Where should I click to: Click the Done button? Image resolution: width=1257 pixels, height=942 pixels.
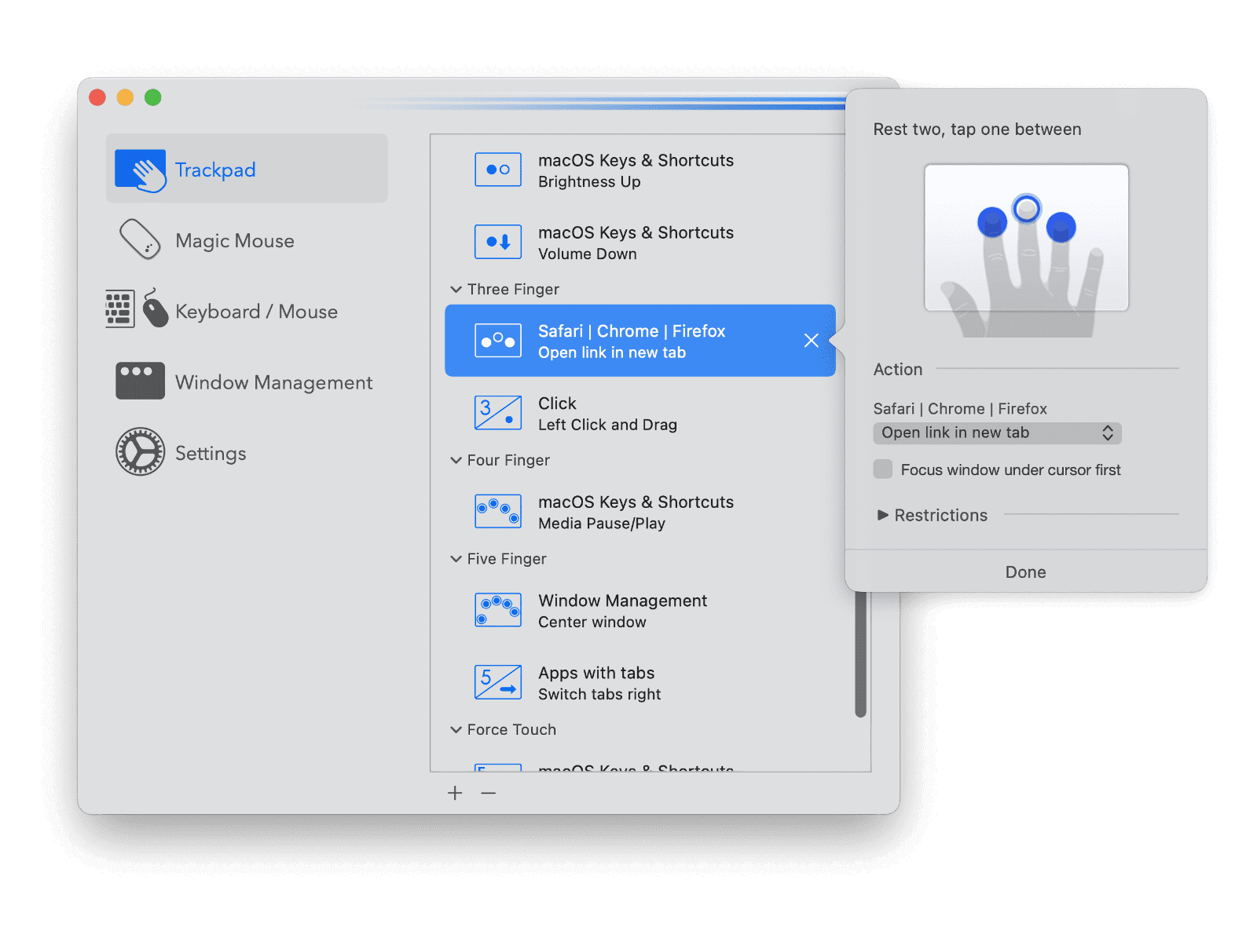coord(1026,571)
